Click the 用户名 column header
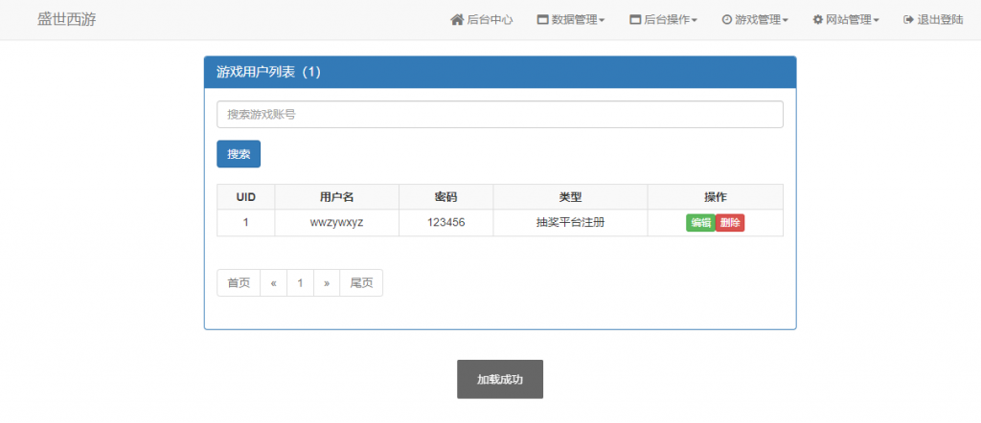Screen dimensions: 981x423 [x=336, y=197]
